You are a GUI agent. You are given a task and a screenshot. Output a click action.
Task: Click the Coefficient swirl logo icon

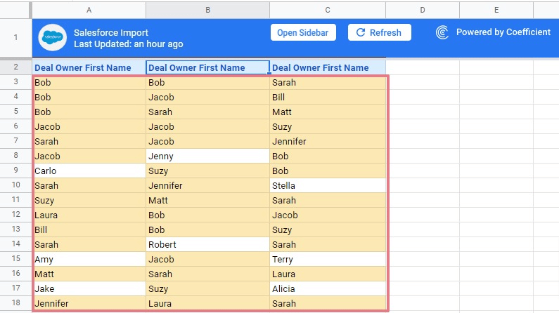point(442,32)
